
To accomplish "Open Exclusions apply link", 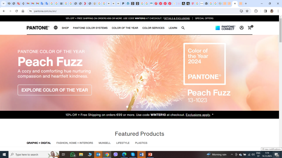I will coord(198,115).
